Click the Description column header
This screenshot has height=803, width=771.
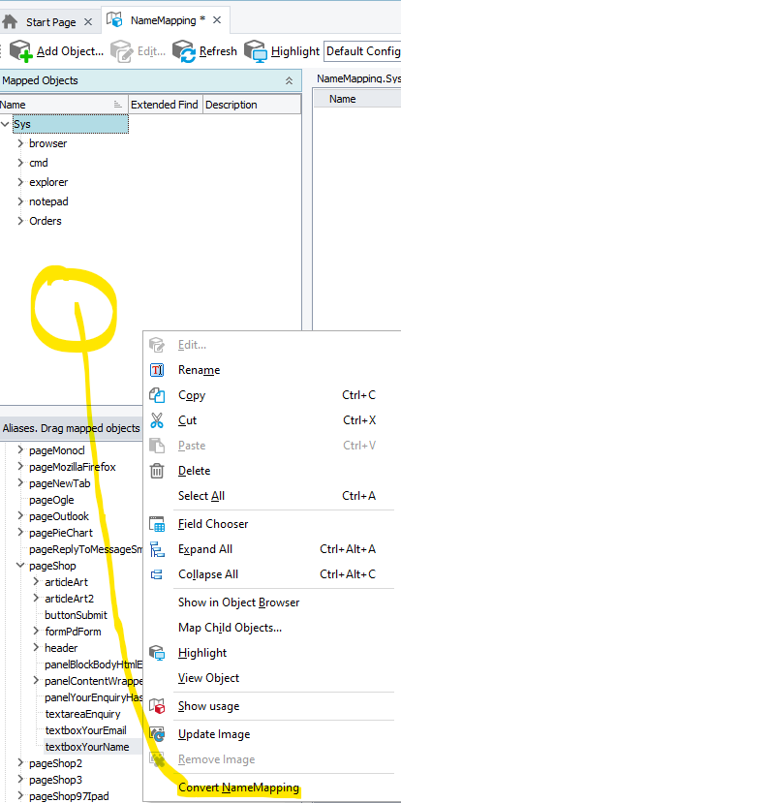(x=252, y=105)
